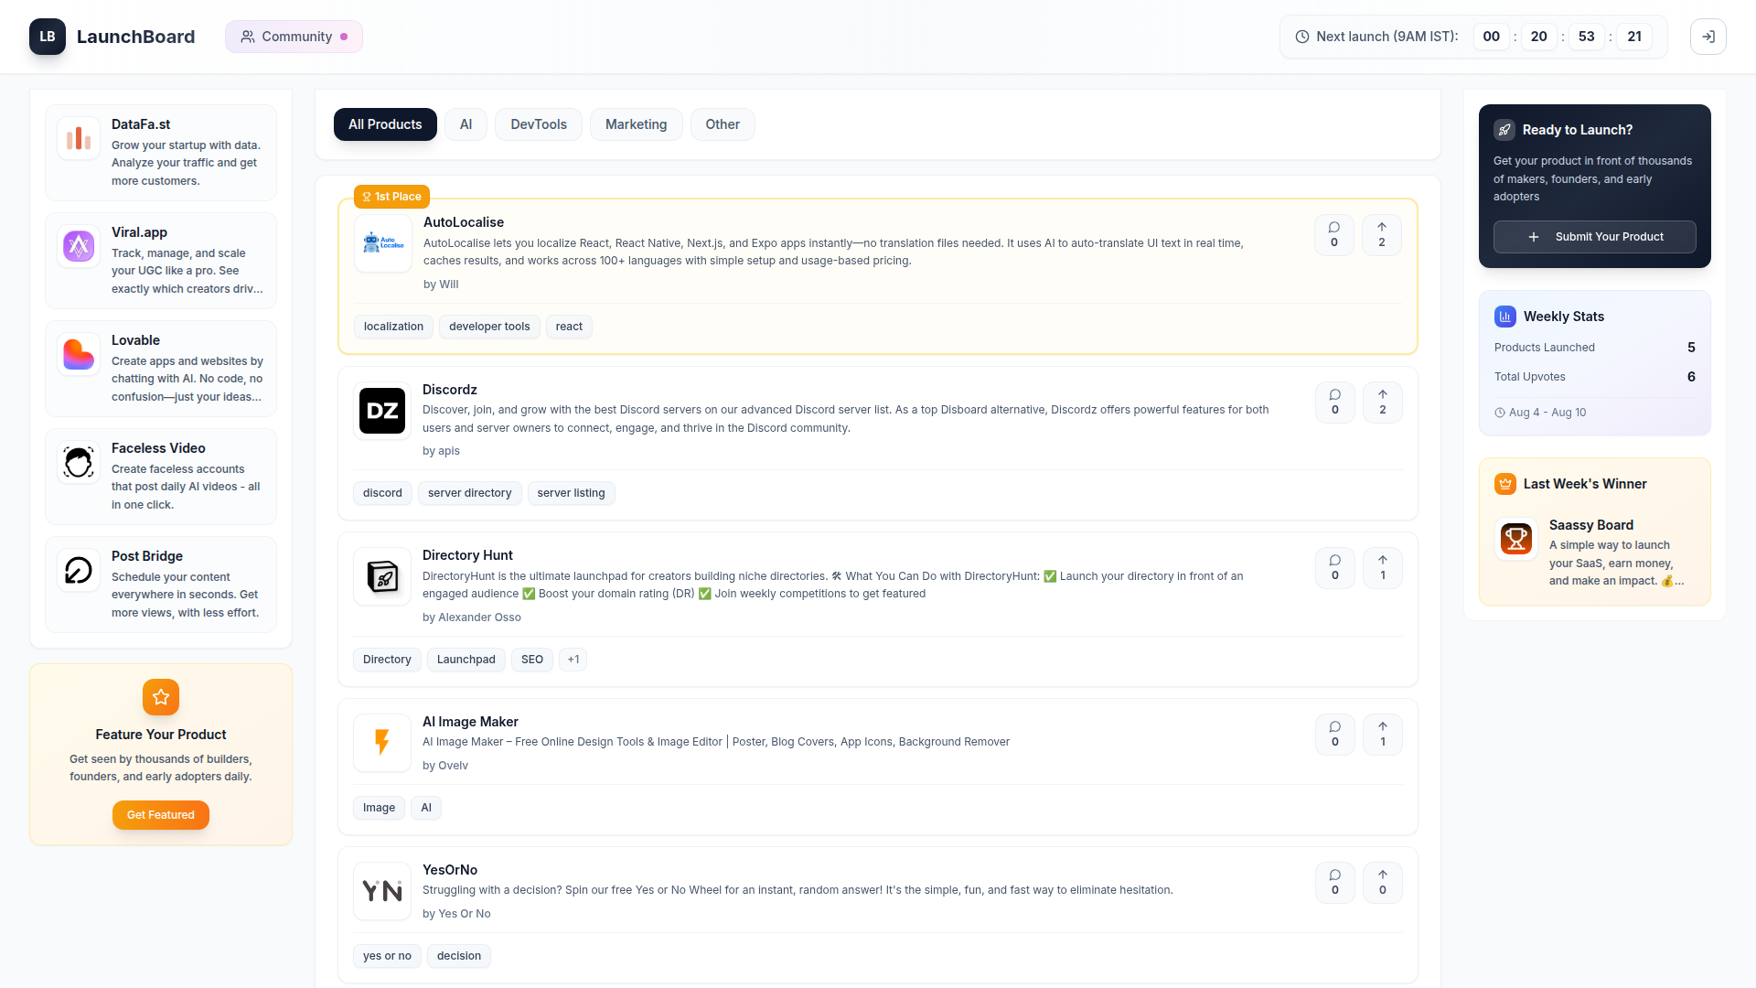Upvote the AutoLocalise product
This screenshot has width=1756, height=988.
pyautogui.click(x=1382, y=234)
